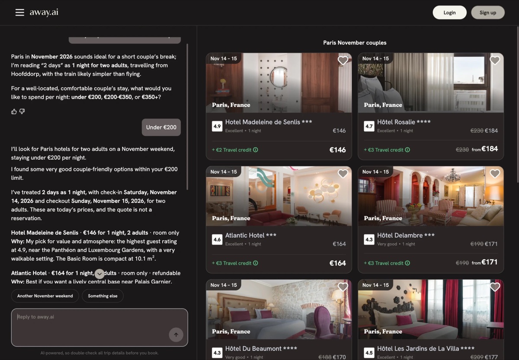Open Hôtel Du Beaumont bedroom photo
Screen dimensions: 519x360
[279, 309]
